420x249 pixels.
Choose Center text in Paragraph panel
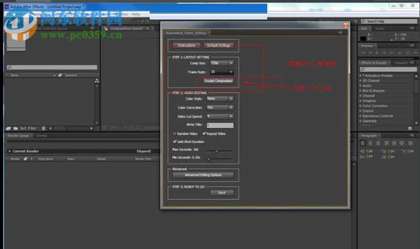370,144
